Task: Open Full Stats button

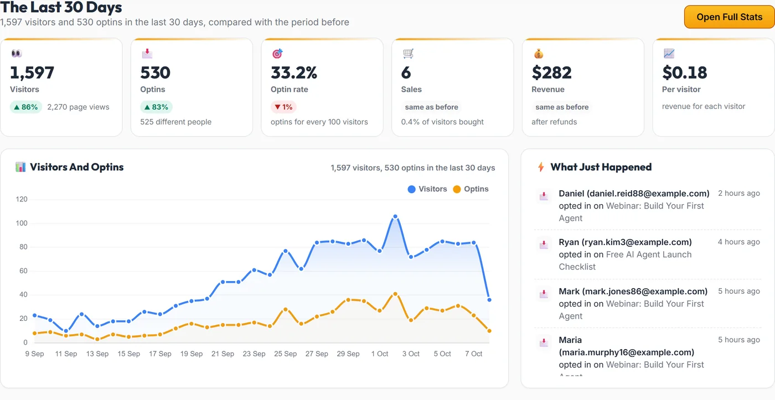Action: click(x=729, y=17)
